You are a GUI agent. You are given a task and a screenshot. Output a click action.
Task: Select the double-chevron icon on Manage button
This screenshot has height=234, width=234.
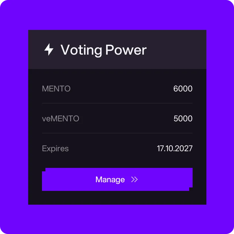(134, 180)
